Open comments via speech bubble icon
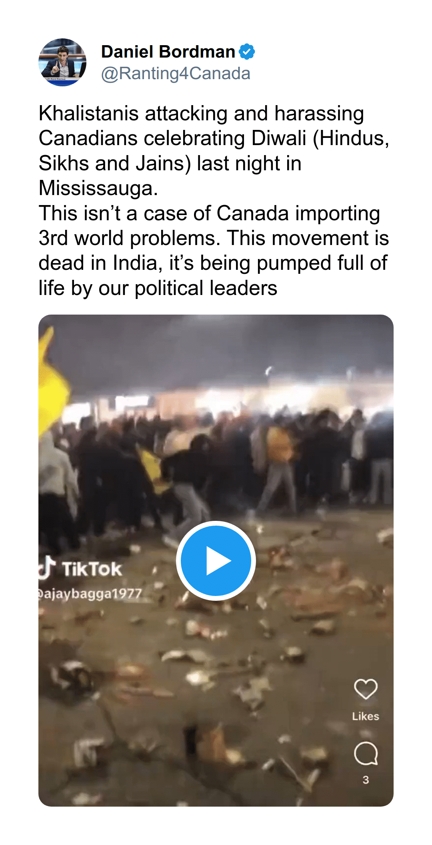Screen dimensions: 432x845 [366, 753]
